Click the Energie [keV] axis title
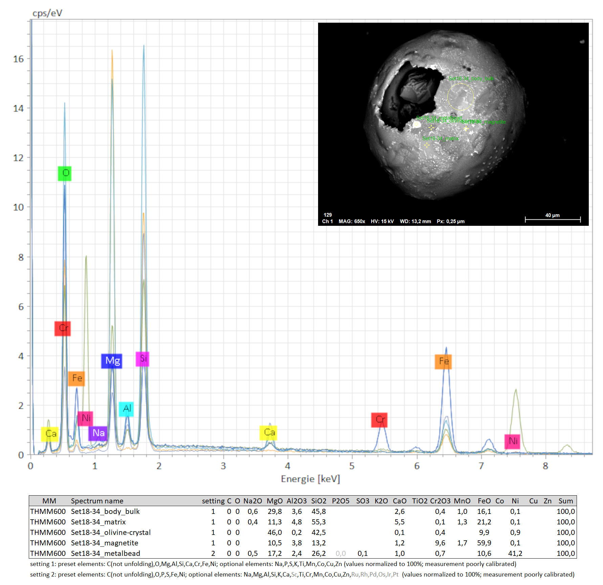This screenshot has height=585, width=603. click(x=310, y=479)
